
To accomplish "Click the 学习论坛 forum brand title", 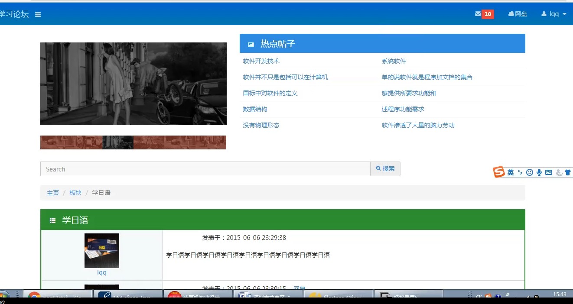I will pos(14,14).
